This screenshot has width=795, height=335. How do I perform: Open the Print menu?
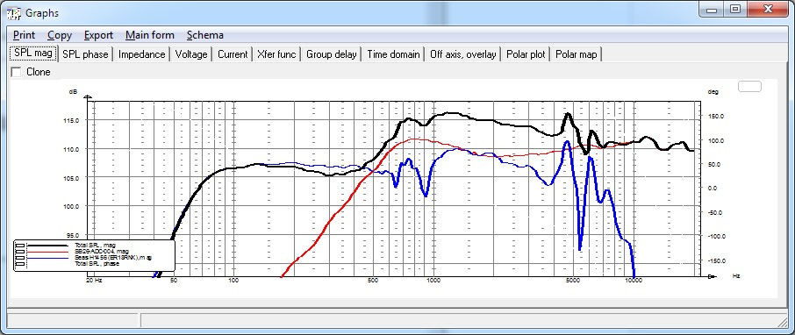(24, 35)
